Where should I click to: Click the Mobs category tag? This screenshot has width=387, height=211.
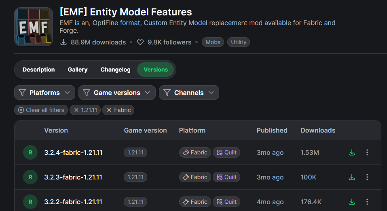213,42
